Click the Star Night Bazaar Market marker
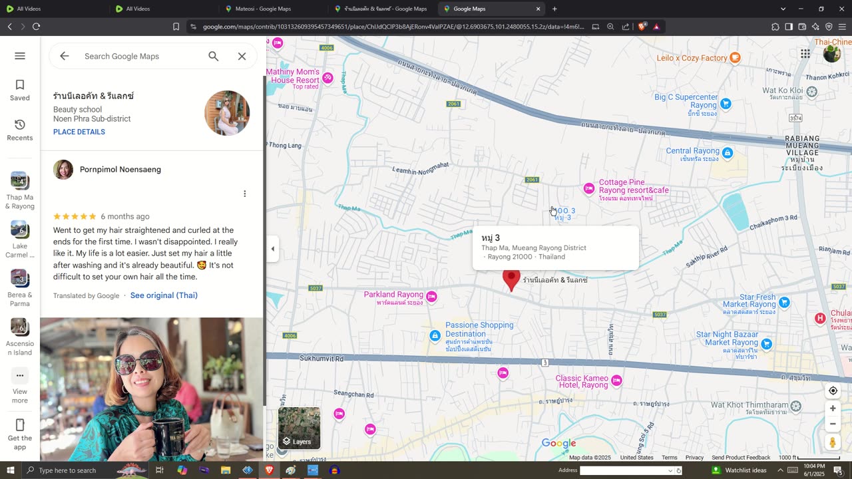 (x=766, y=345)
